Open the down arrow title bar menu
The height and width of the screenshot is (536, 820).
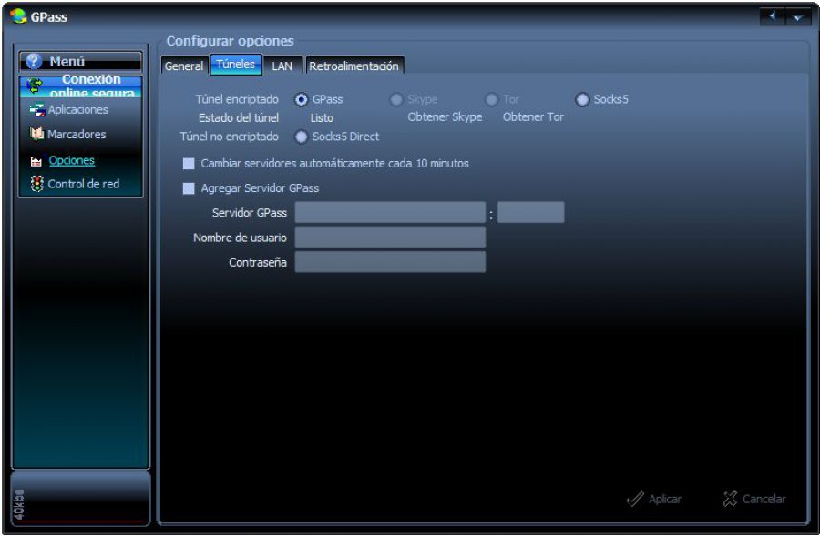pos(797,16)
